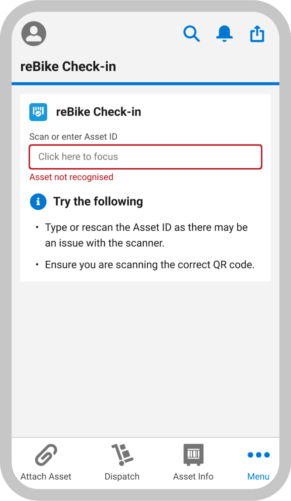
Task: Select the Dispatch hand-truck icon
Action: pyautogui.click(x=122, y=454)
